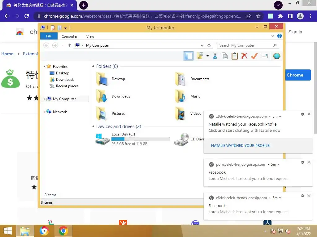Open File Explorer from the taskbar
This screenshot has height=237, width=317.
(x=25, y=231)
